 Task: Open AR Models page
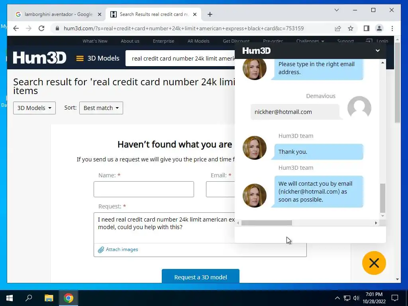tap(198, 41)
